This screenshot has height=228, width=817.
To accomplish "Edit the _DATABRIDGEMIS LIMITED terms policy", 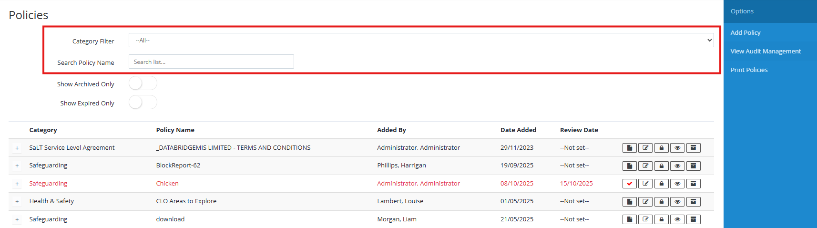I will (645, 148).
